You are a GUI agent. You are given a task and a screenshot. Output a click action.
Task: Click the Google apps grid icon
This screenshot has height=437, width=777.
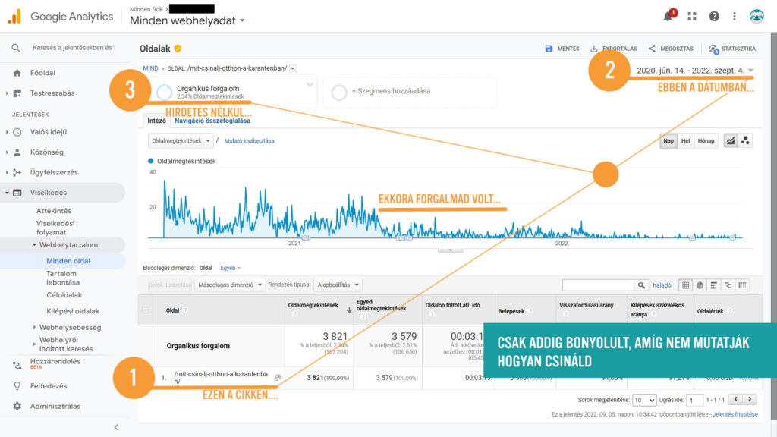coord(692,16)
